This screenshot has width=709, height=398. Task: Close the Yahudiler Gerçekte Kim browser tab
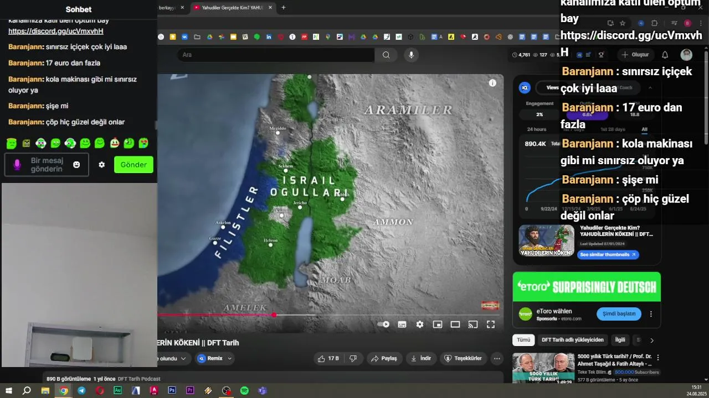point(270,8)
